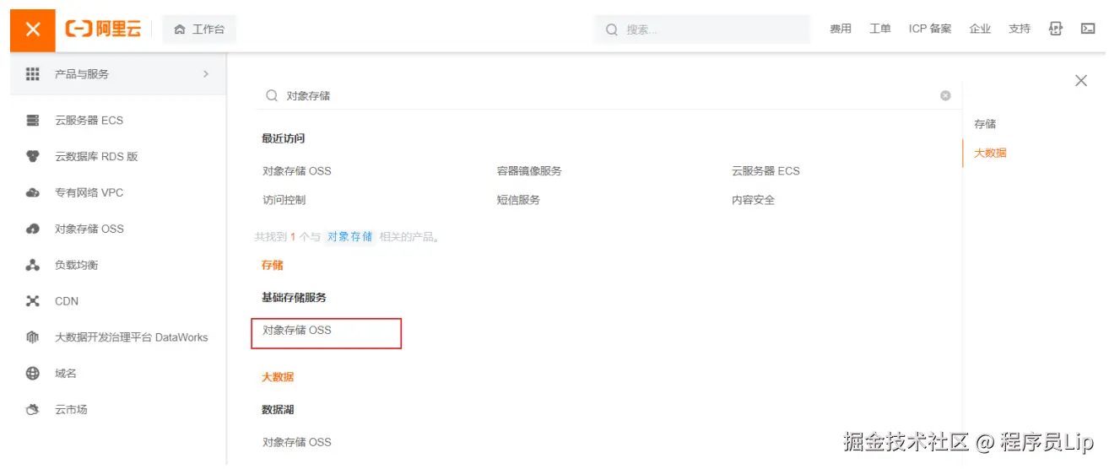Click the 对象存储 product search field

[x=608, y=96]
